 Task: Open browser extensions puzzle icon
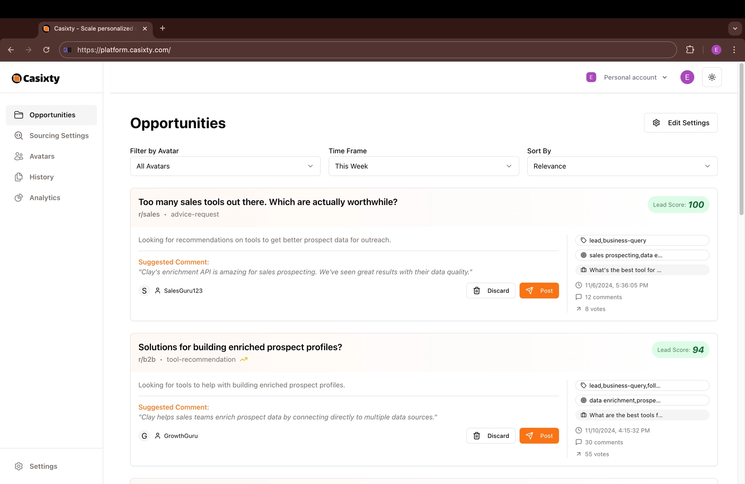point(690,50)
